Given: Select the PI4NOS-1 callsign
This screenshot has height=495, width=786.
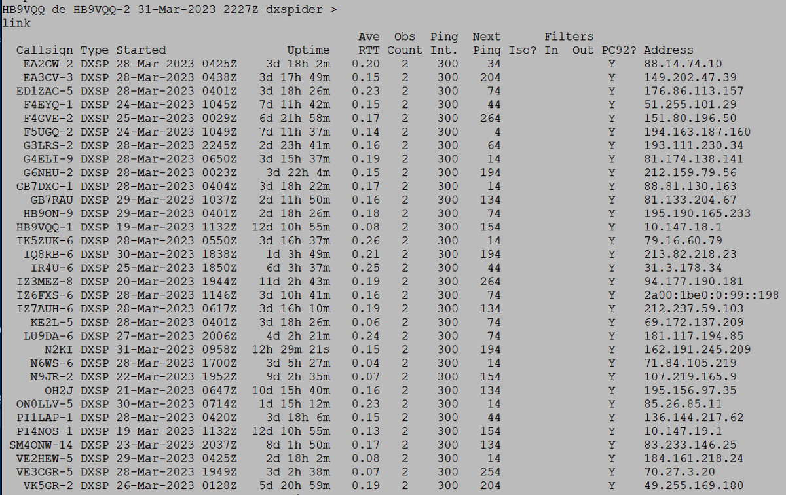Looking at the screenshot, I should click(45, 431).
